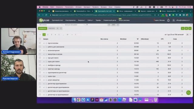Expand the 'Запросы' navigation dropdown
194x109 pixels.
pos(82,20)
